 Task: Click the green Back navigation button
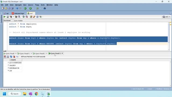tap(25, 8)
